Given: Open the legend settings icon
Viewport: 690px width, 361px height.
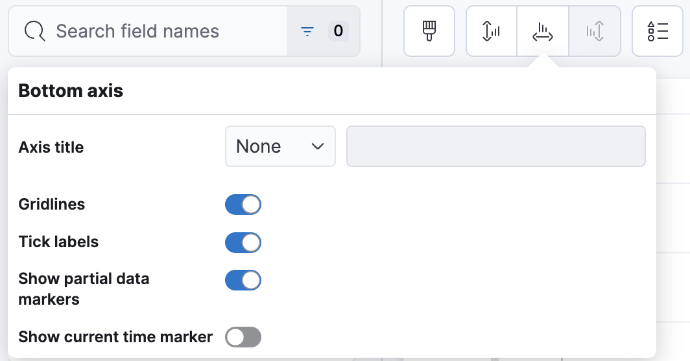Looking at the screenshot, I should (658, 31).
